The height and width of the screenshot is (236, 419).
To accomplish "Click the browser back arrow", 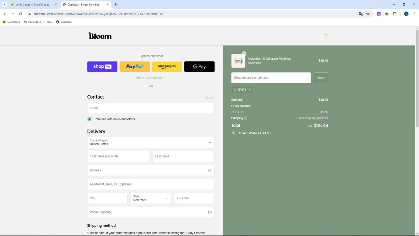I will click(x=5, y=14).
